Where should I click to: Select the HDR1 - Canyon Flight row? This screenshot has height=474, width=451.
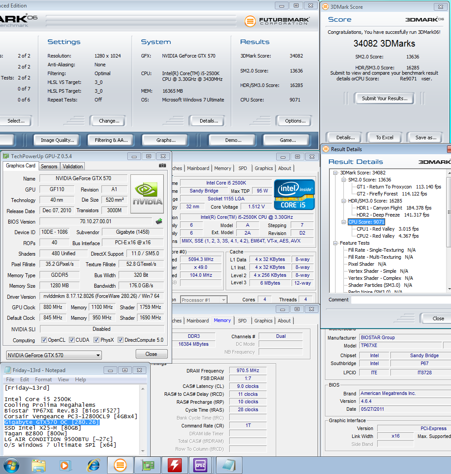394,208
